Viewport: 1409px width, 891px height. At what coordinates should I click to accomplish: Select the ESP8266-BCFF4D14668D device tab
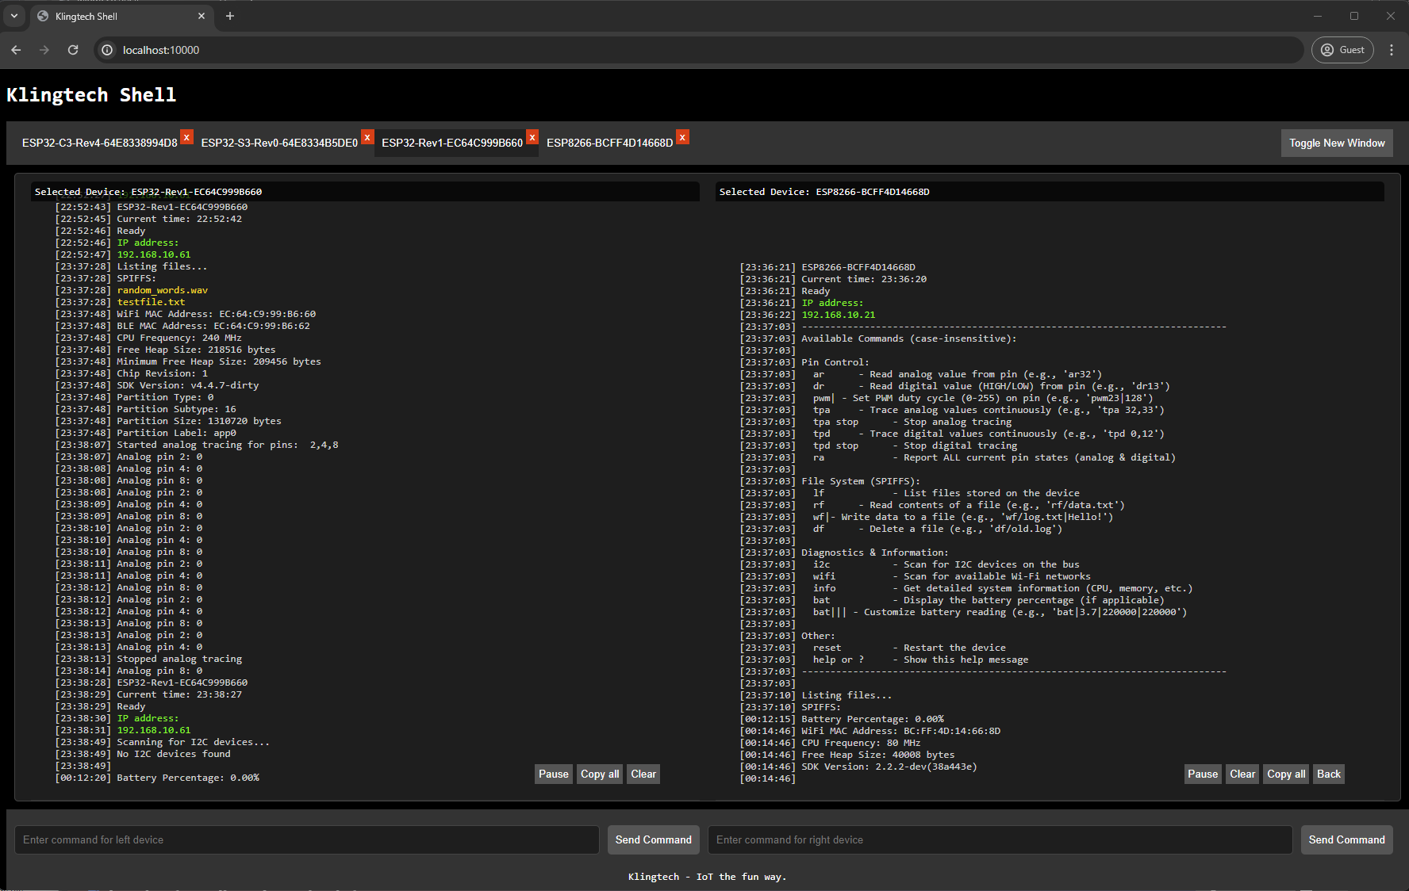pyautogui.click(x=609, y=143)
